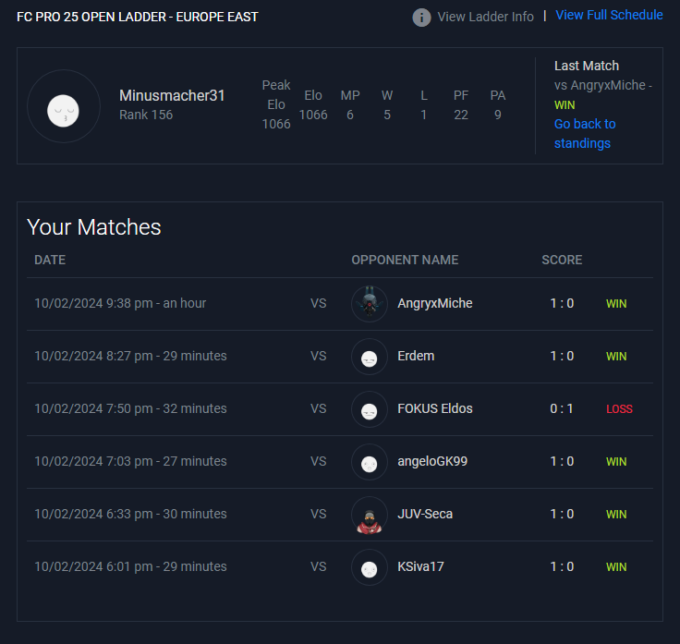The image size is (680, 644).
Task: Click FOKUS Eldos avatar icon
Action: [x=369, y=409]
